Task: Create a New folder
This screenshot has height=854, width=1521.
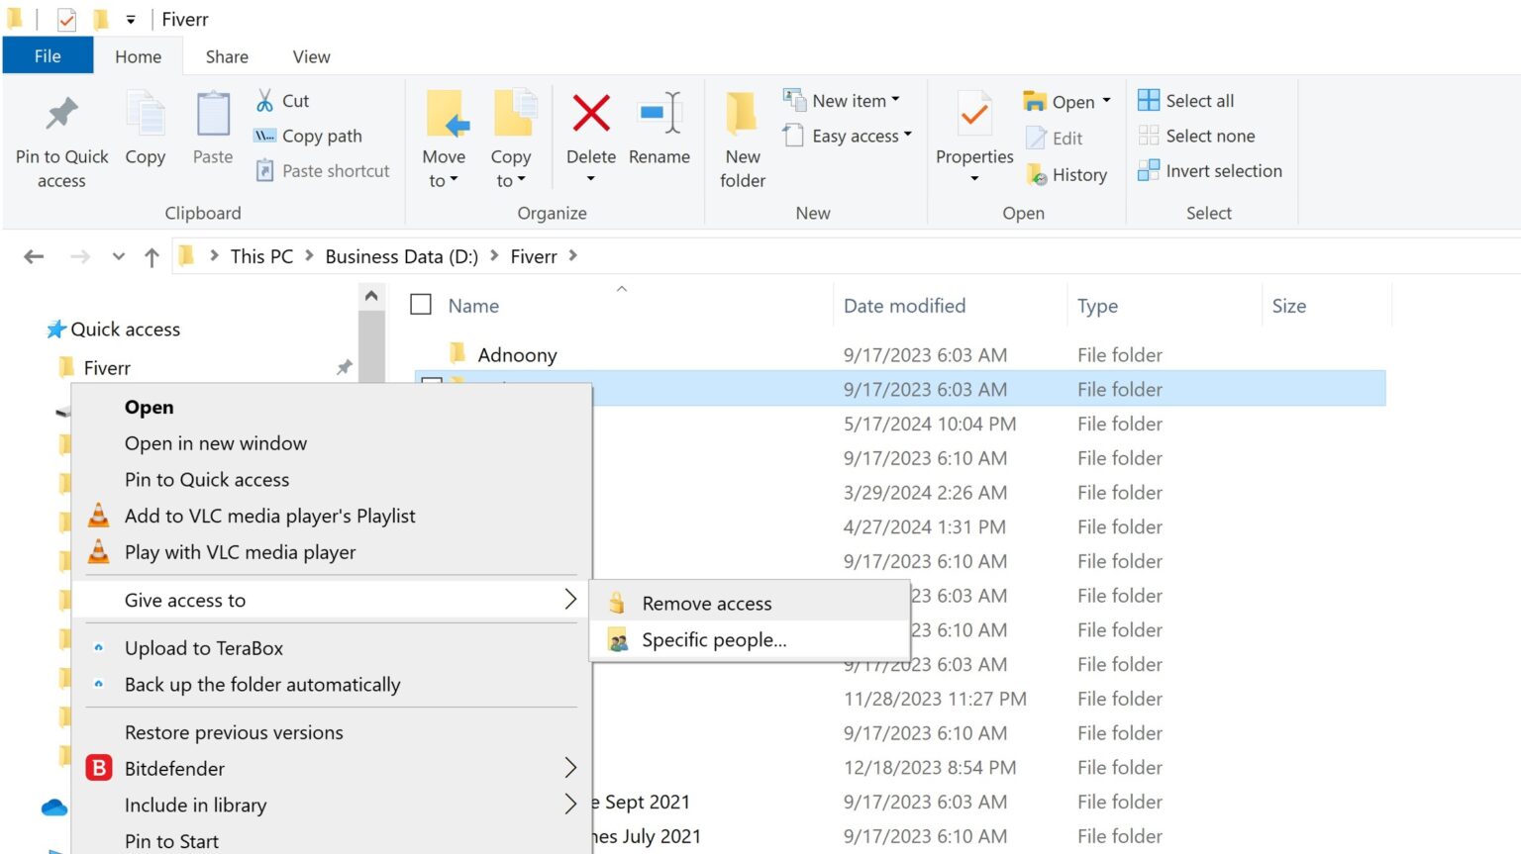Action: click(x=742, y=139)
